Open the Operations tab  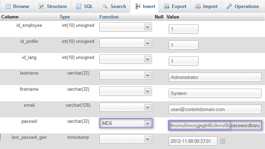pyautogui.click(x=243, y=6)
